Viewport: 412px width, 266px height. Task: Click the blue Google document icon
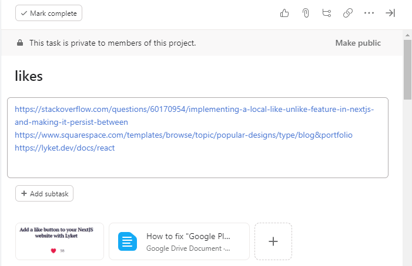(x=128, y=241)
